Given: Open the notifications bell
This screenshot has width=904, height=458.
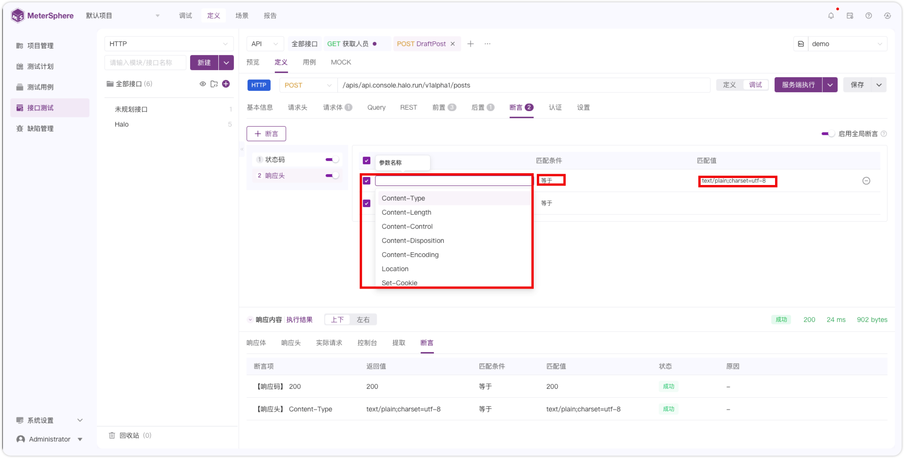Looking at the screenshot, I should (x=831, y=16).
